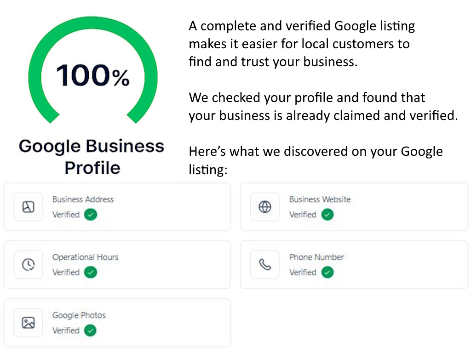
Task: Click the 100% score text
Action: pos(93,76)
